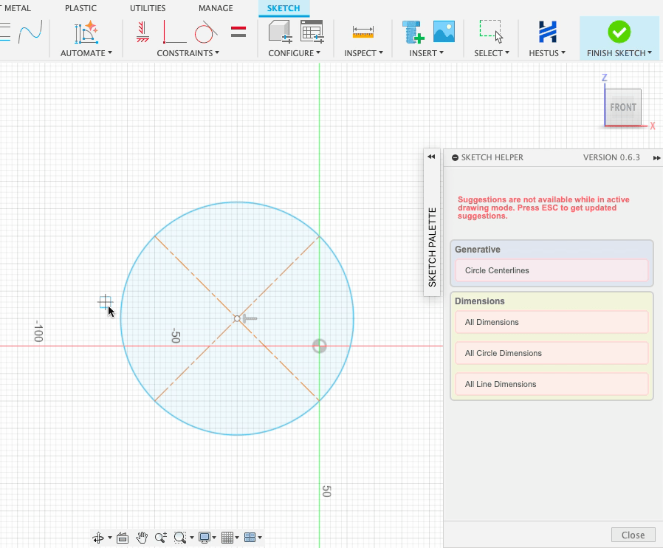663x548 pixels.
Task: Select the Equal constraint icon
Action: pyautogui.click(x=238, y=32)
